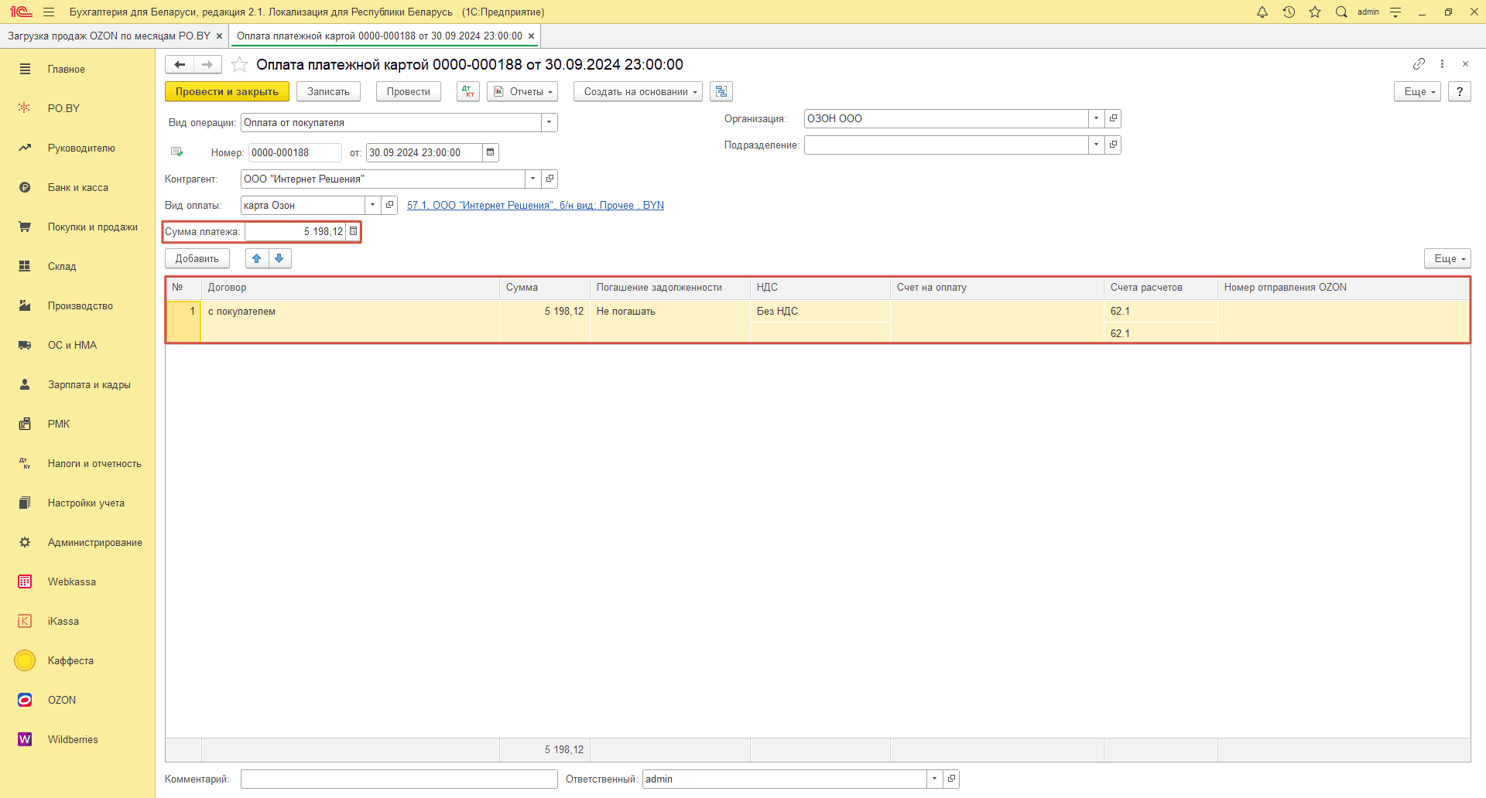Open calculator icon in Сумма платежа

point(353,231)
